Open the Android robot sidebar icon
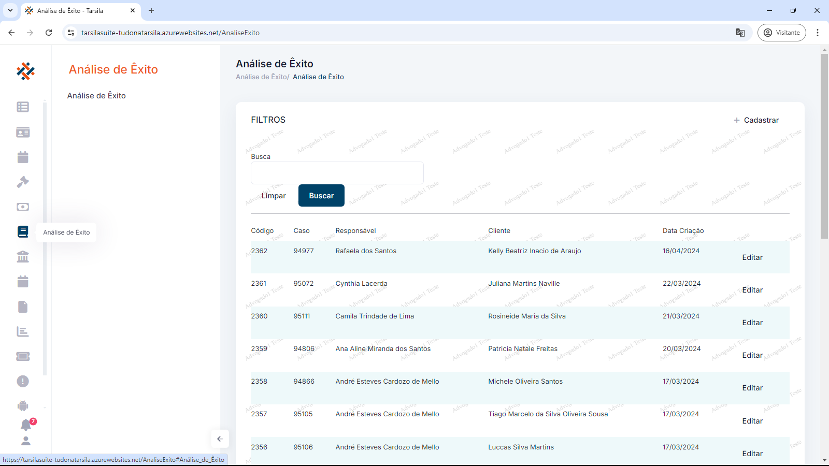Image resolution: width=829 pixels, height=466 pixels. [x=23, y=406]
